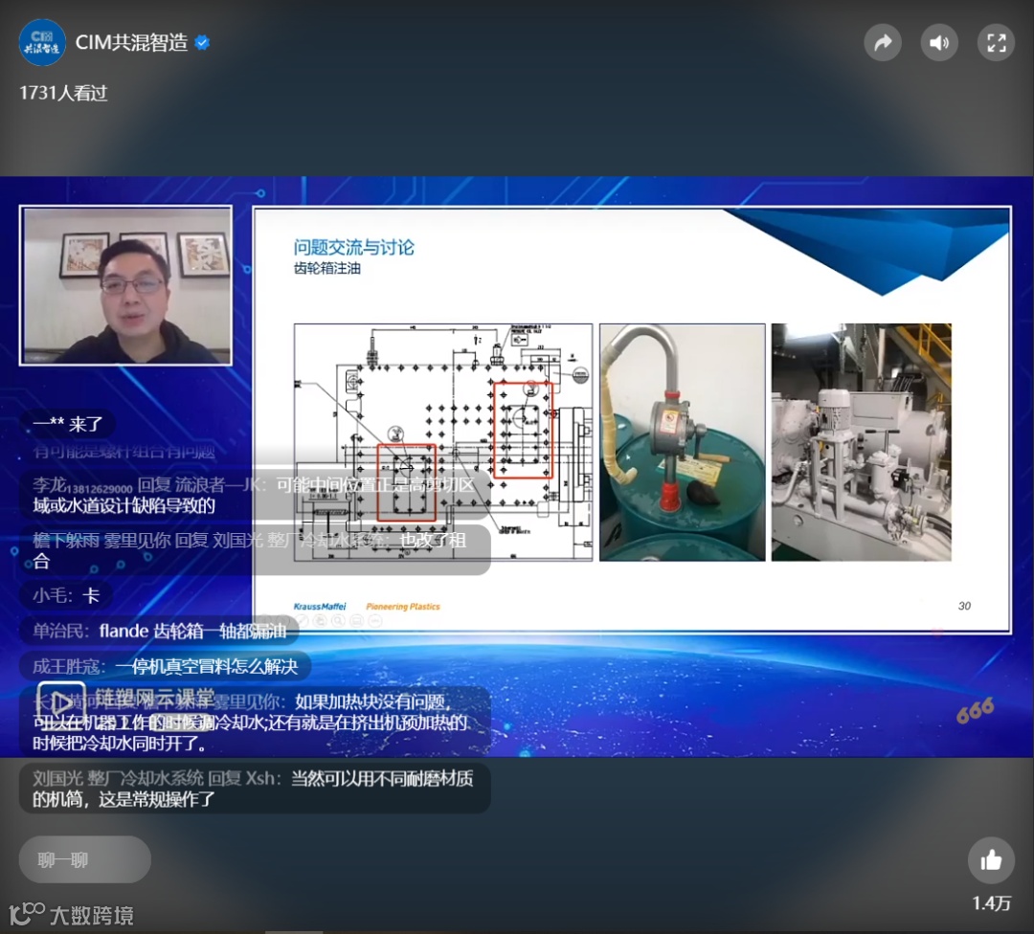
Task: Click the blue verified badge
Action: click(x=202, y=43)
